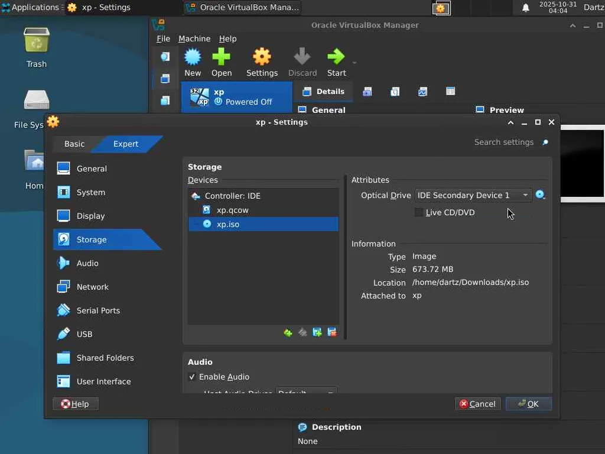Open the Display settings category
605x454 pixels.
coord(108,216)
